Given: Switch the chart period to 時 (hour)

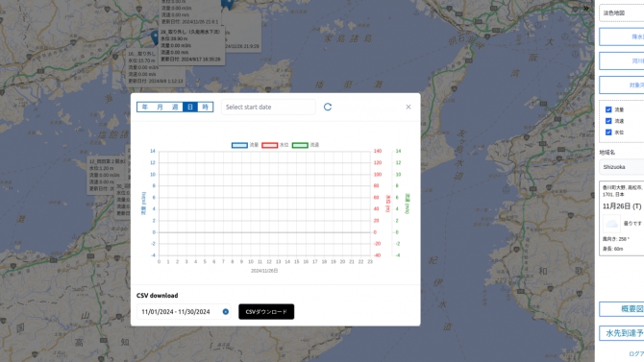Looking at the screenshot, I should pyautogui.click(x=206, y=108).
